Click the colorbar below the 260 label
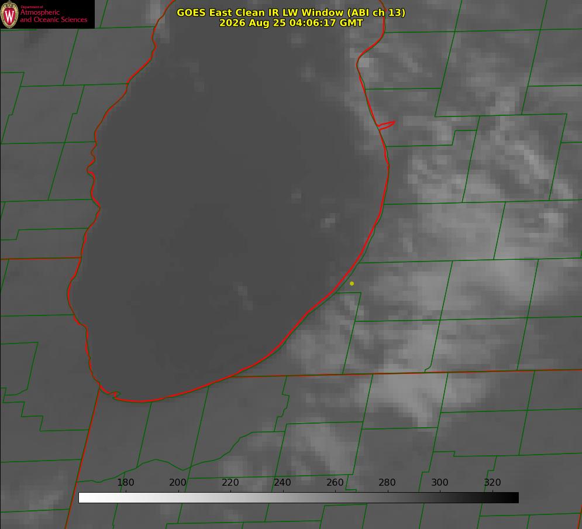This screenshot has width=582, height=529. 335,498
